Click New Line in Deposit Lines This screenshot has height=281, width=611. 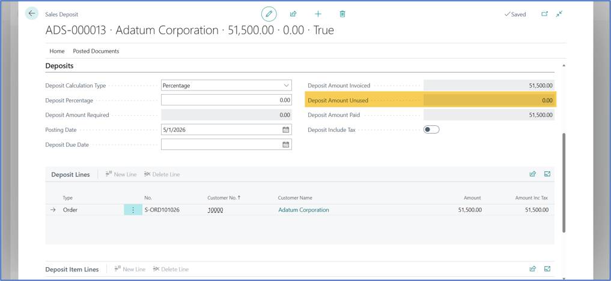click(x=121, y=174)
